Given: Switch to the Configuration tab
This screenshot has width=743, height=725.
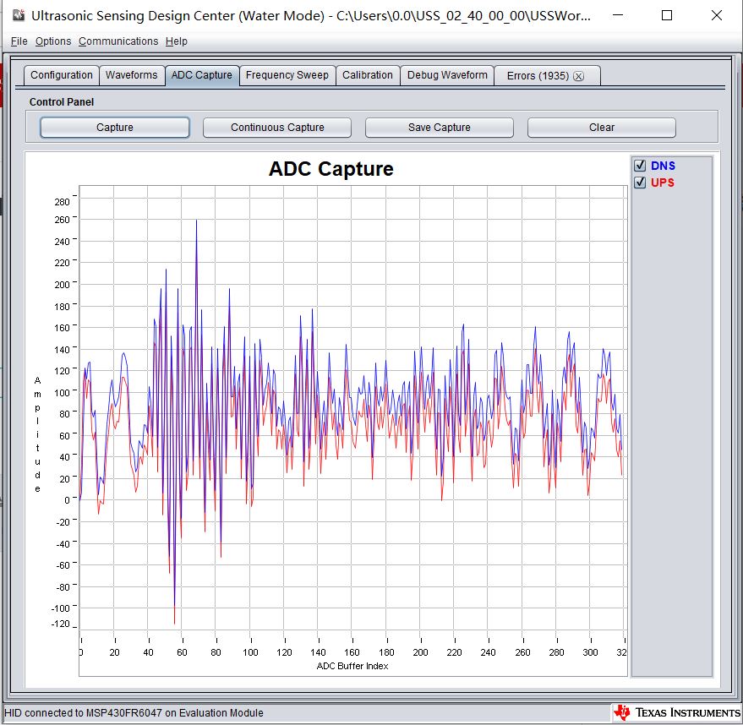Looking at the screenshot, I should 62,75.
